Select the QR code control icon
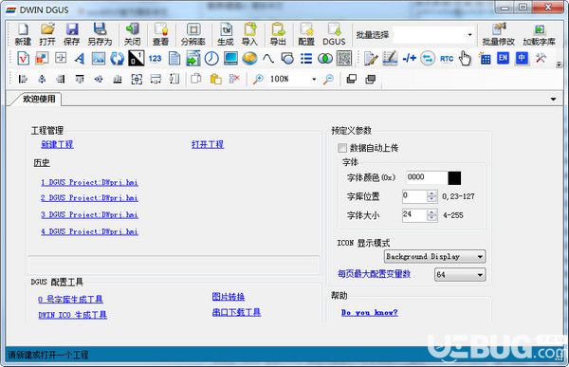Image resolution: width=569 pixels, height=367 pixels. (x=343, y=59)
